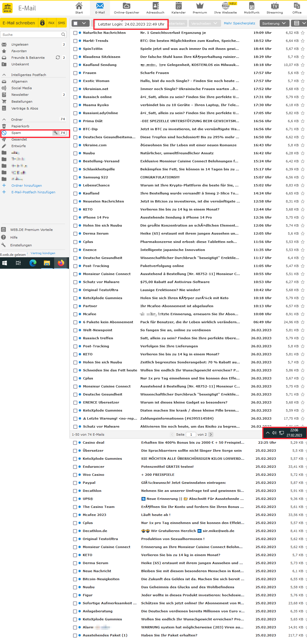
Task: Open the Premium crown icon
Action: [200, 8]
